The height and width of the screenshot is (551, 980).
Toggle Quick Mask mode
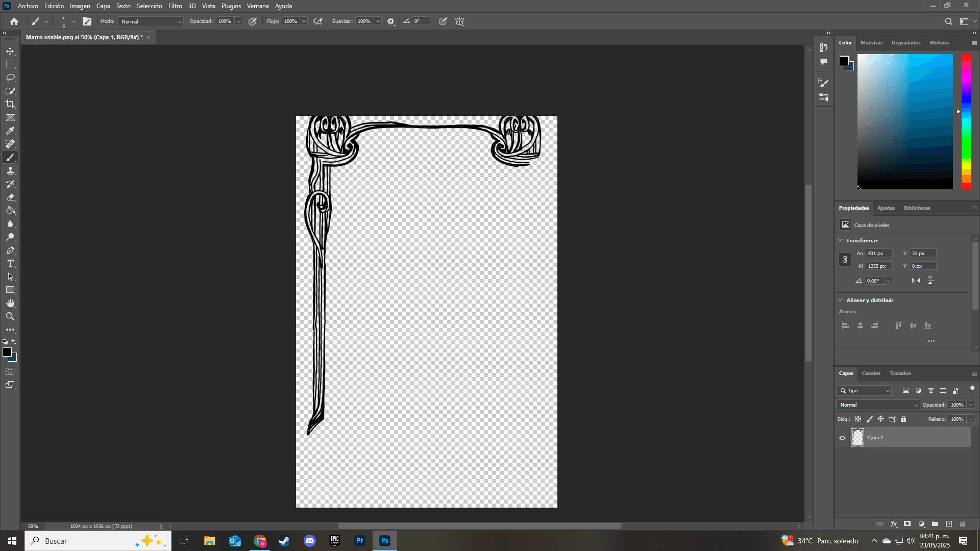click(10, 371)
